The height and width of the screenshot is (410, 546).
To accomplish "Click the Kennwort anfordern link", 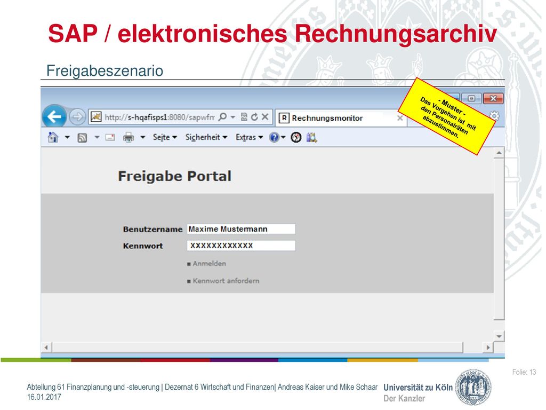I will [226, 281].
